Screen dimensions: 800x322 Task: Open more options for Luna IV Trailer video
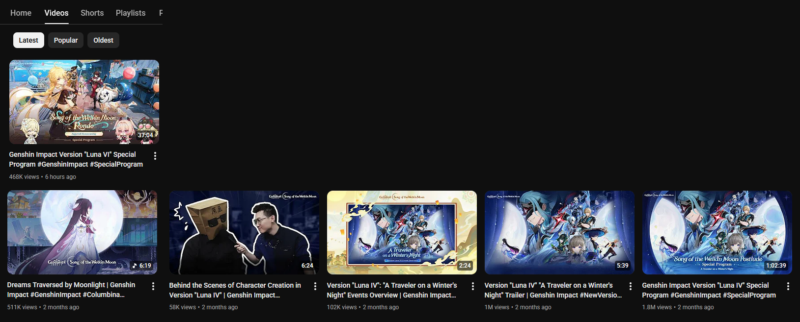tap(631, 286)
